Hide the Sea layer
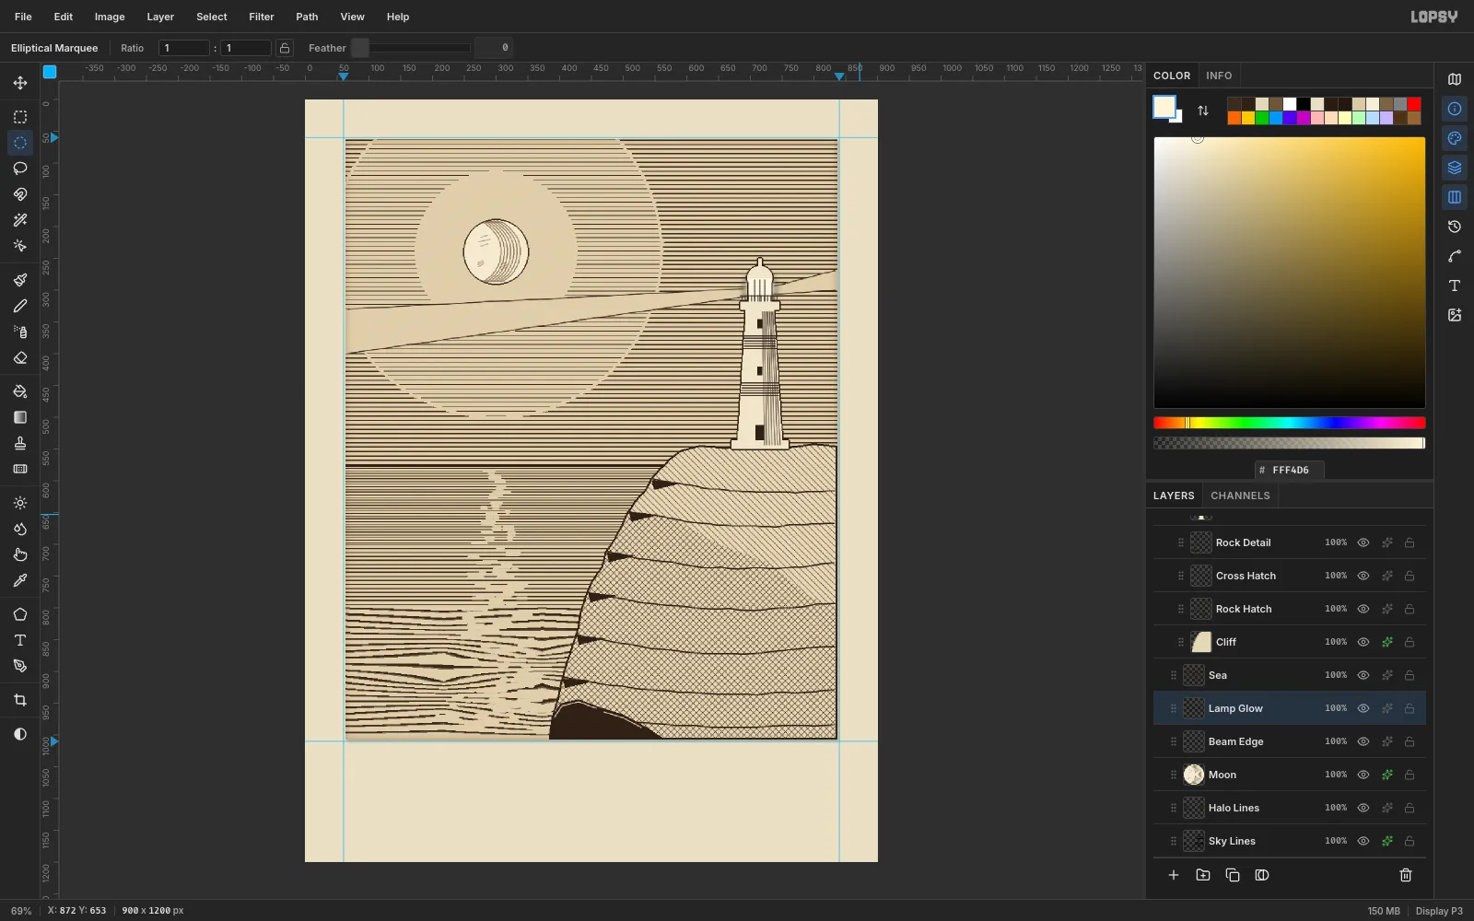The width and height of the screenshot is (1474, 921). [x=1363, y=675]
